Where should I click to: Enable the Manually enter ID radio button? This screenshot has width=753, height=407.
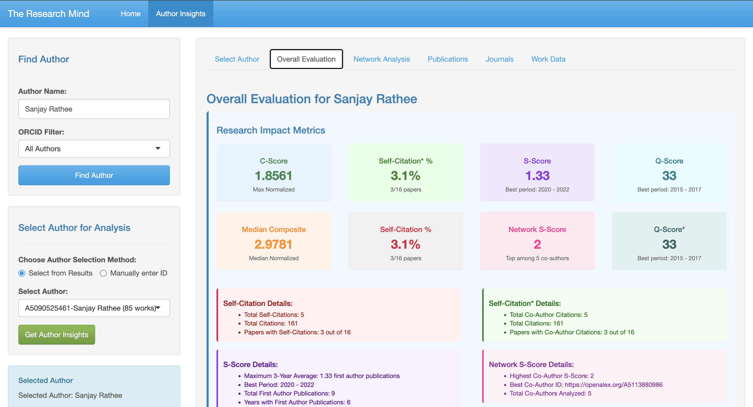tap(103, 273)
